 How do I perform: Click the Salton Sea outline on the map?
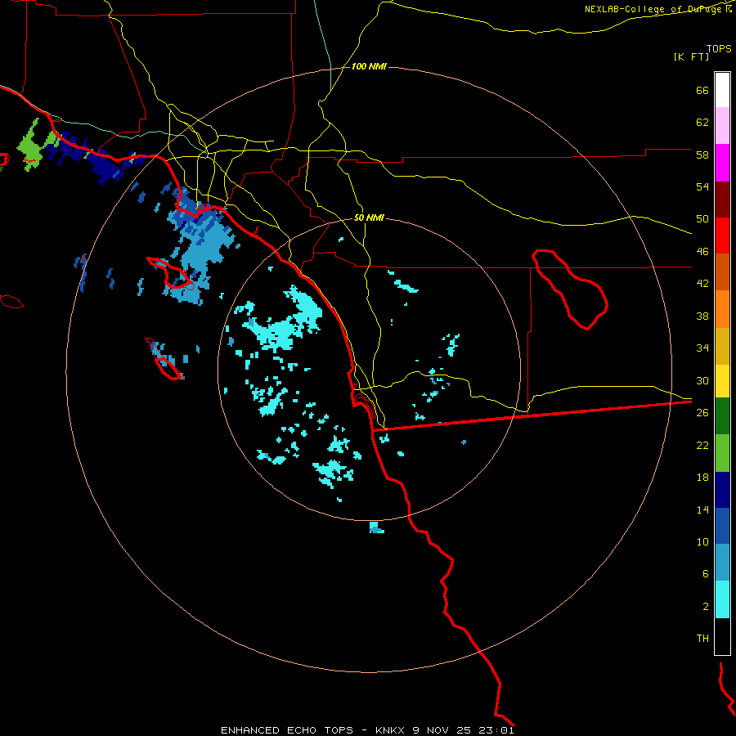click(x=570, y=289)
